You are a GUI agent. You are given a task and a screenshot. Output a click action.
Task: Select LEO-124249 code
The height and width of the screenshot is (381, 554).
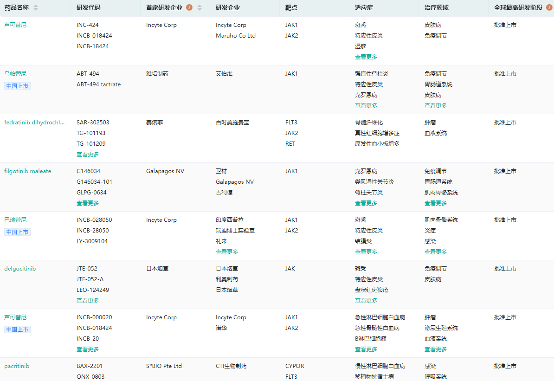tap(93, 290)
